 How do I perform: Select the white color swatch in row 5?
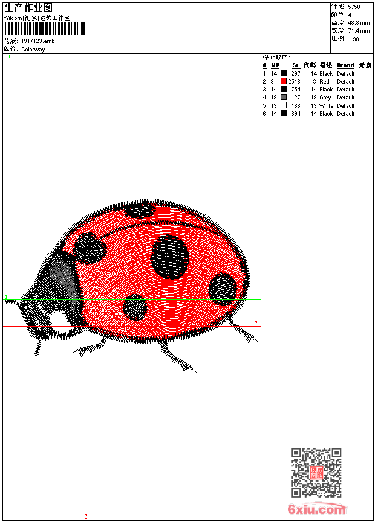(284, 105)
